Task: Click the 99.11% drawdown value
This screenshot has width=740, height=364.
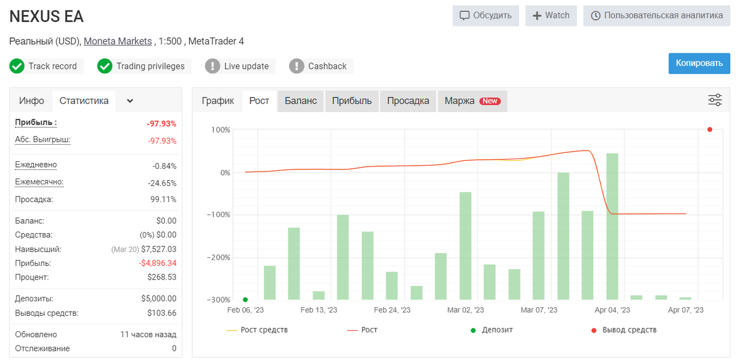Action: (x=163, y=199)
